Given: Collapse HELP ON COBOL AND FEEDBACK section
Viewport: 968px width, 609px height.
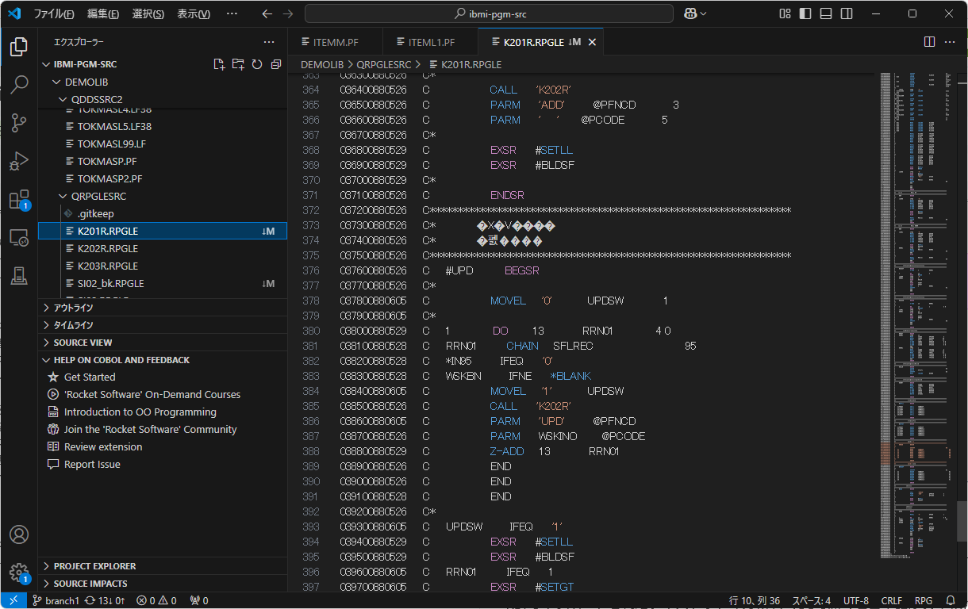Looking at the screenshot, I should [163, 360].
